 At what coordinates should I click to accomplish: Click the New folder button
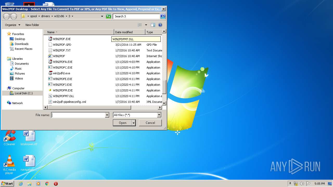pyautogui.click(x=32, y=25)
